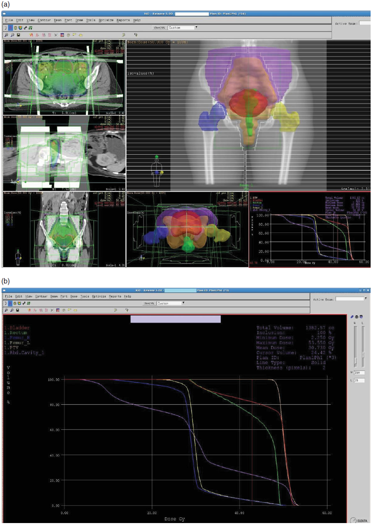Screen dimensions: 373x525
Task: Open the (Save)WL Custom dropdown in plan b
Action: (x=183, y=303)
